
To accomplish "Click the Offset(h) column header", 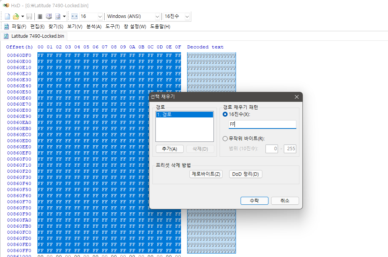I will tap(19, 47).
